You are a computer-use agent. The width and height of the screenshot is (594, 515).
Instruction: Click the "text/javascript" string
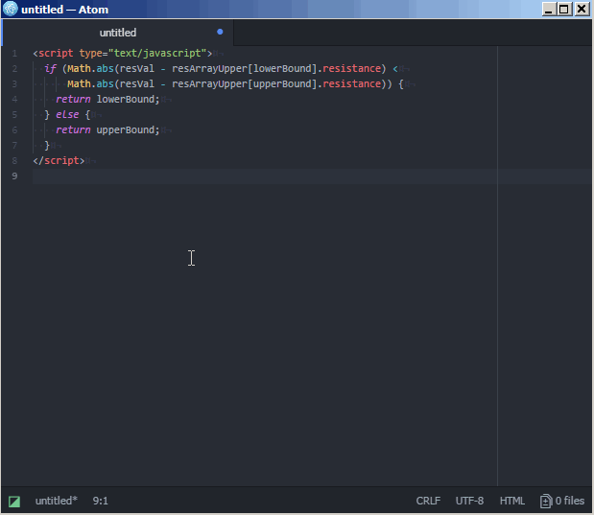157,53
